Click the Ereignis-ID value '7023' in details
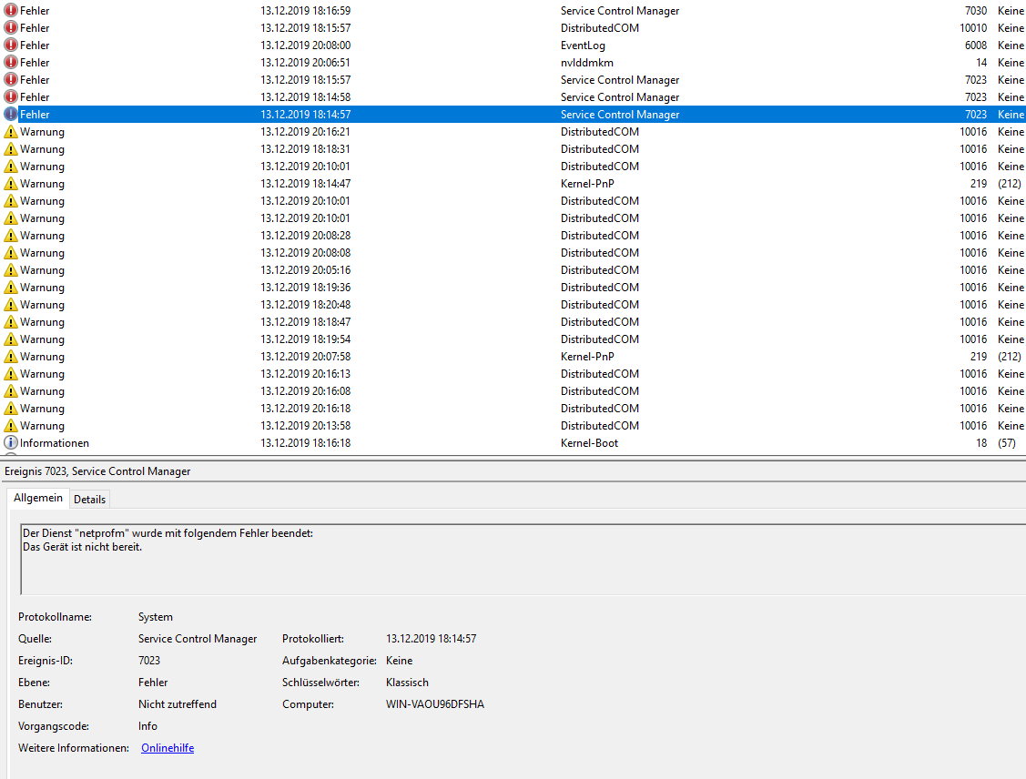This screenshot has height=779, width=1026. tap(149, 661)
